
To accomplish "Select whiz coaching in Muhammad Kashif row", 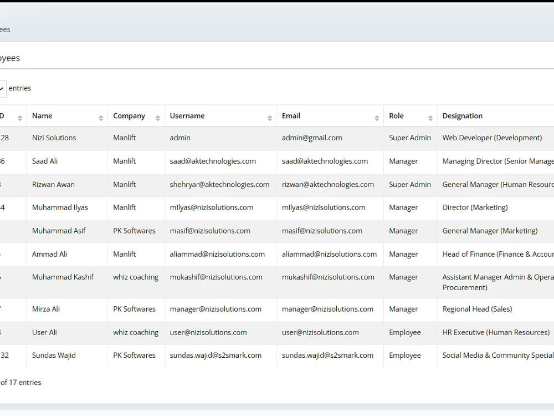I will click(136, 277).
